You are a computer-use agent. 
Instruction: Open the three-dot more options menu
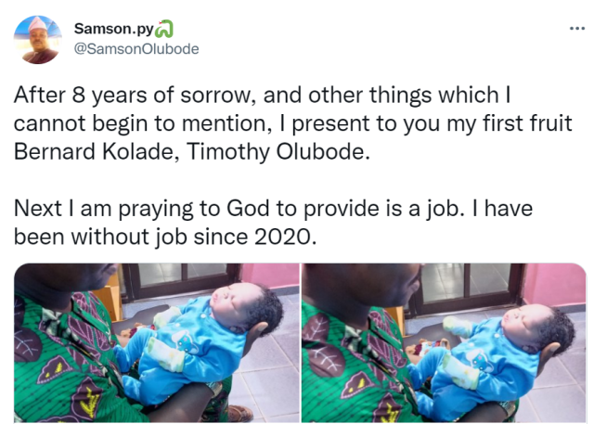(577, 29)
